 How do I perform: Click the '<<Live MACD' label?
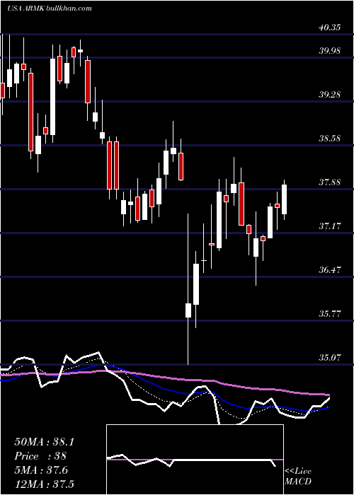tap(298, 476)
